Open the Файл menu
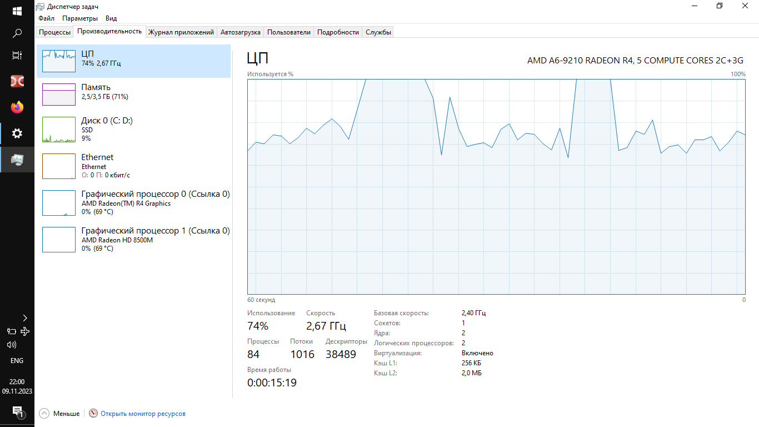 46,18
